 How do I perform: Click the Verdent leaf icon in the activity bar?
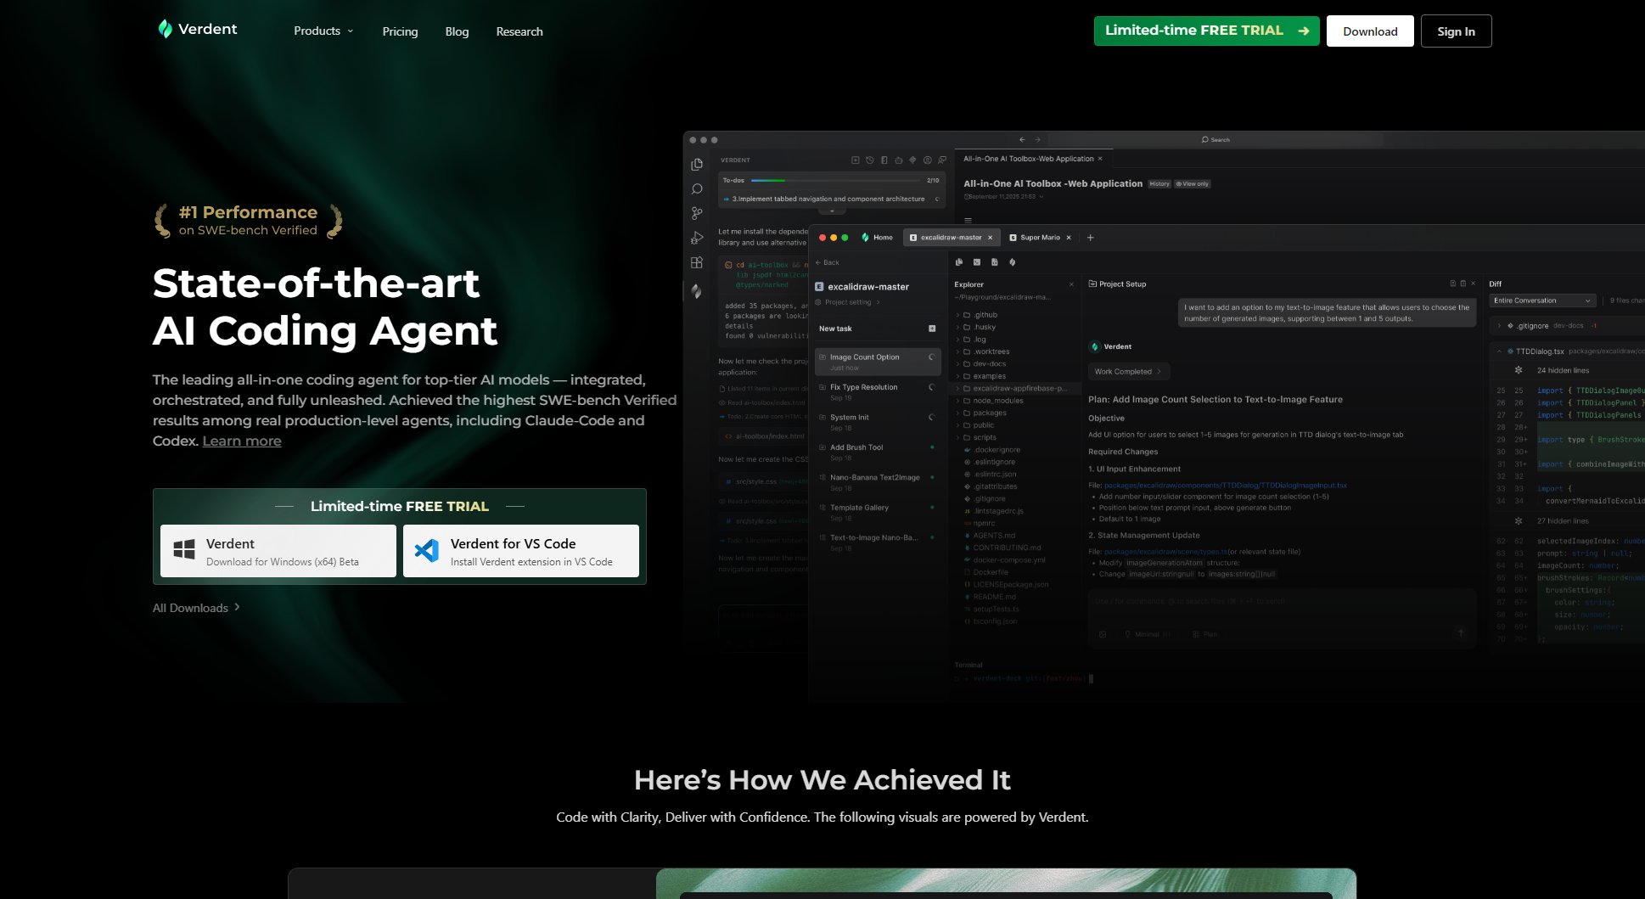pos(696,290)
